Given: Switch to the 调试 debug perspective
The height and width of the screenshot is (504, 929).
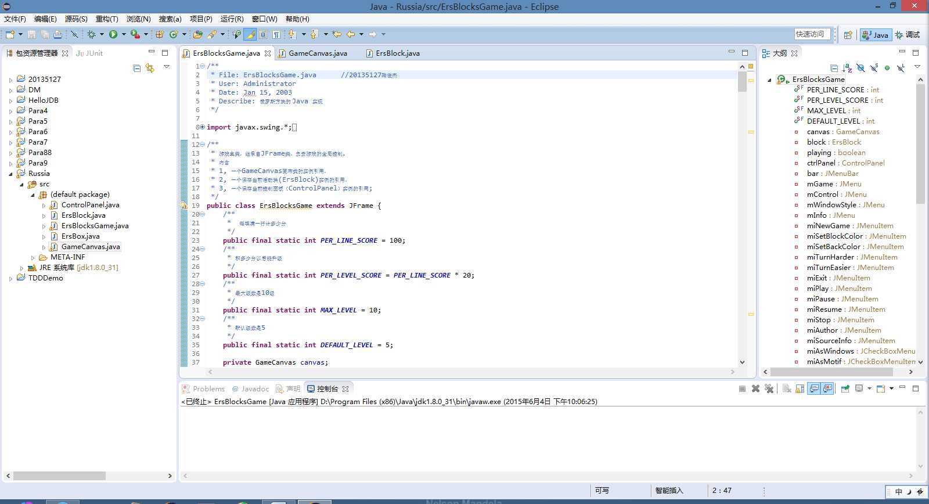Looking at the screenshot, I should pyautogui.click(x=908, y=35).
